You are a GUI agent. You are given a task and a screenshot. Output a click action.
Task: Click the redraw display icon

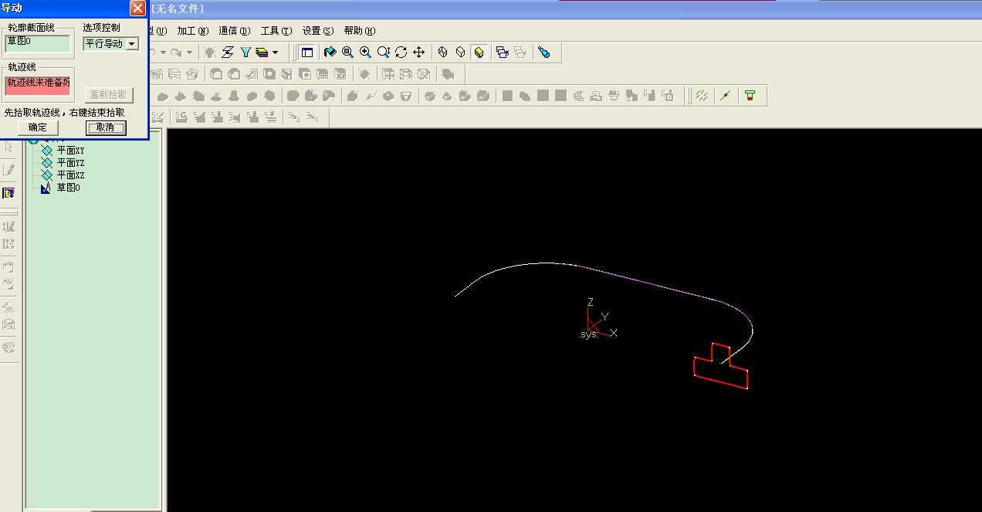(x=330, y=53)
